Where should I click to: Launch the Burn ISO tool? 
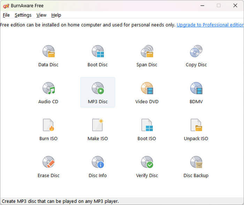coord(48,129)
